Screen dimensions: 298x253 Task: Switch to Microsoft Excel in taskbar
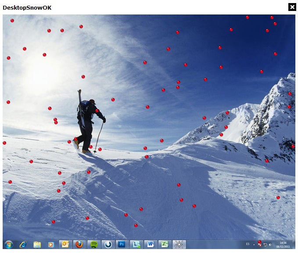[165, 245]
